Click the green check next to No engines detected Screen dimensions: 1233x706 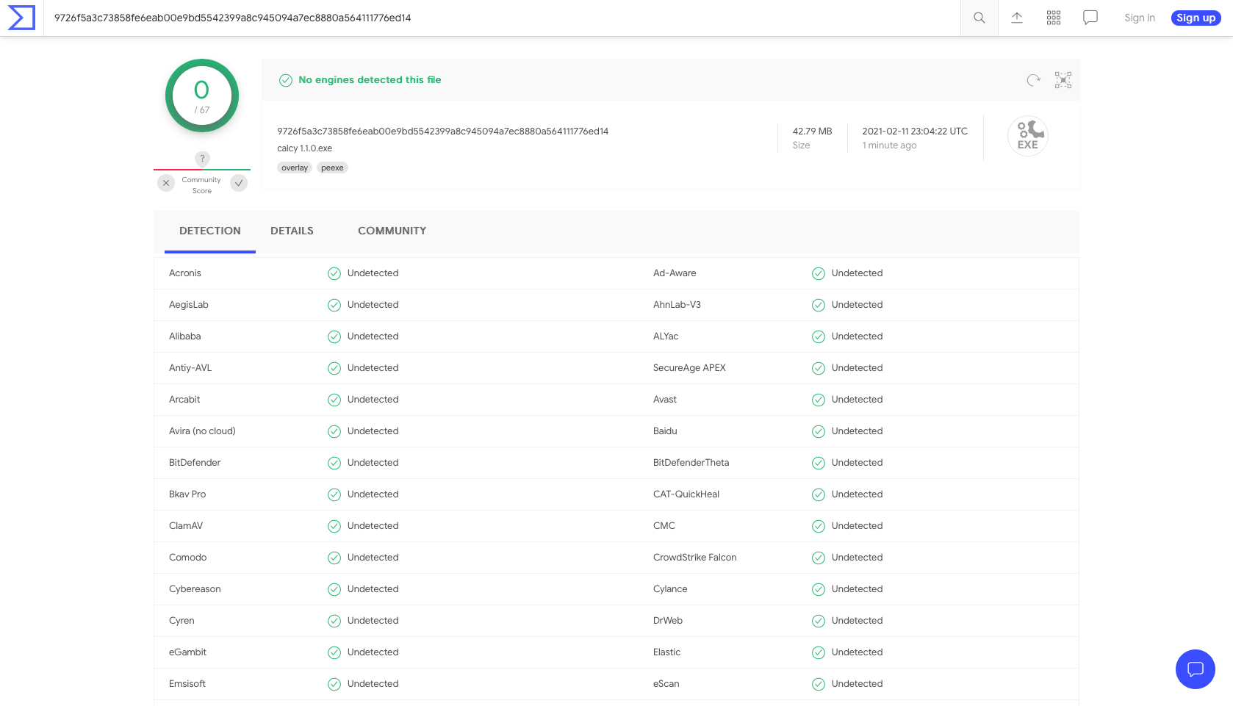[286, 80]
